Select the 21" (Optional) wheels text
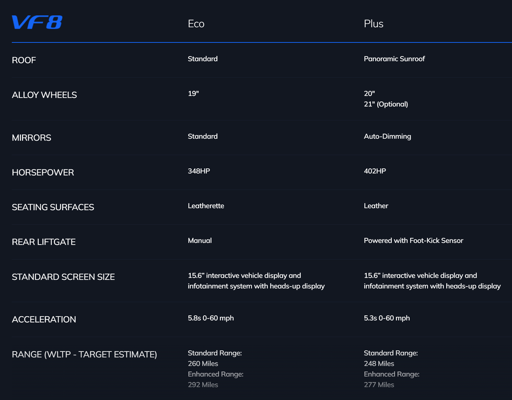 tap(386, 104)
